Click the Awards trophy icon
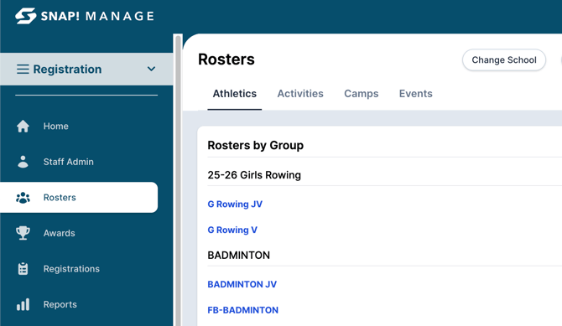 [x=23, y=233]
